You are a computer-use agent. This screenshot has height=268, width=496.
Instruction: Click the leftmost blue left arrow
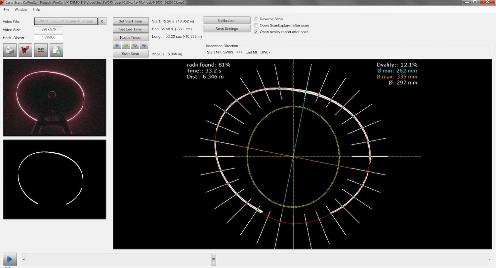pyautogui.click(x=117, y=45)
